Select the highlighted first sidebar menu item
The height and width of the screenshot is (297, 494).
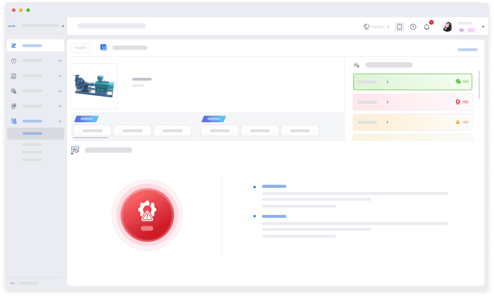pos(36,46)
